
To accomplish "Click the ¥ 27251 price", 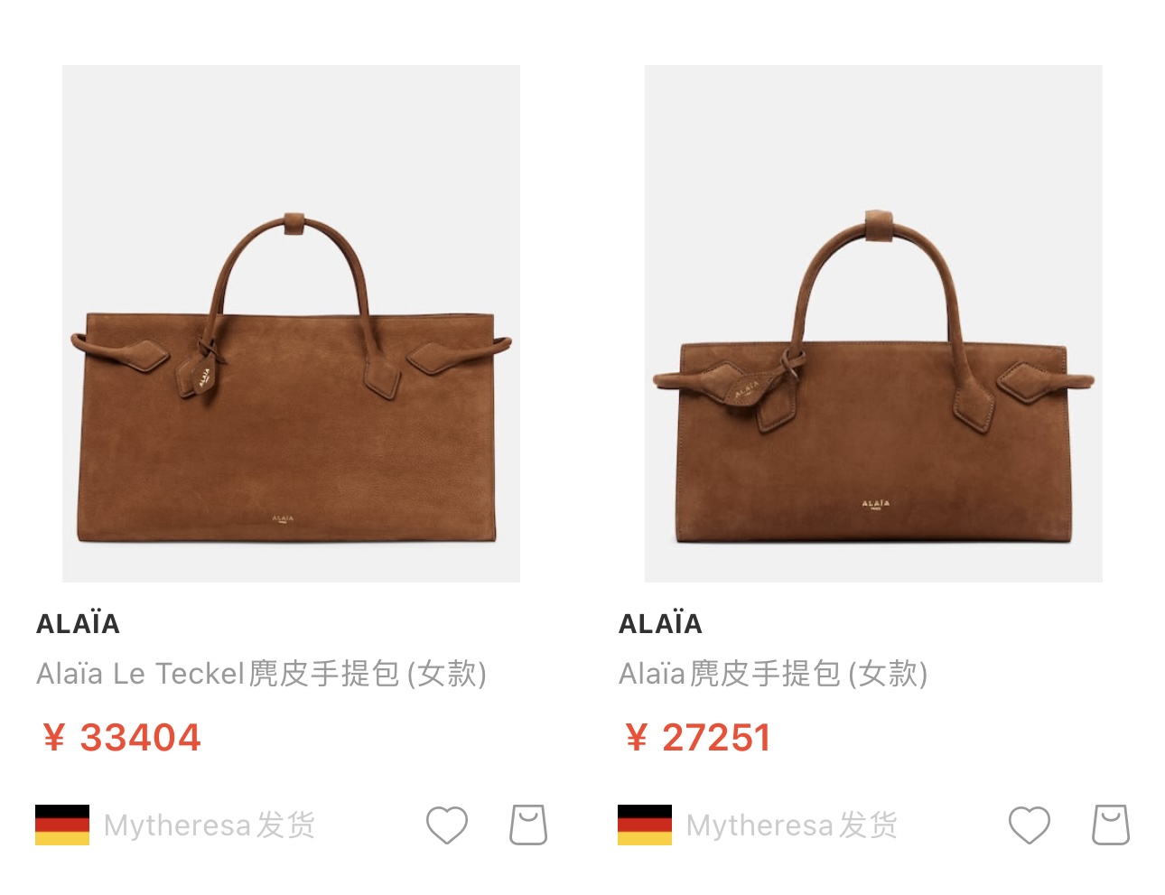I will point(698,738).
